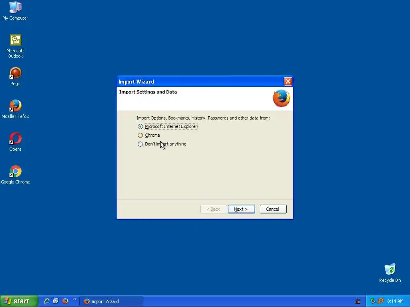Activate the Import Wizard taskbar button

pos(112,301)
